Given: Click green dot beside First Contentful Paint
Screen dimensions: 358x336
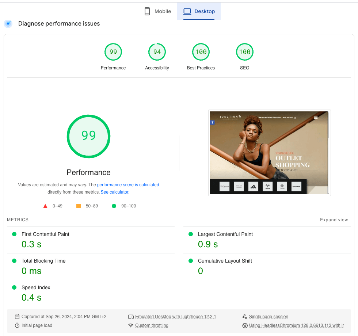Looking at the screenshot, I should coord(14,234).
